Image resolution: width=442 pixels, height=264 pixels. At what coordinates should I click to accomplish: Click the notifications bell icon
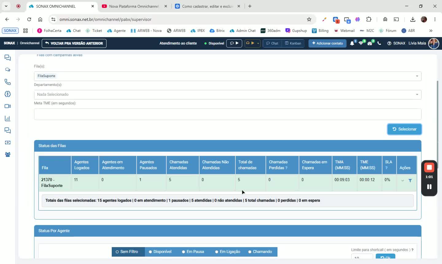pos(352,43)
